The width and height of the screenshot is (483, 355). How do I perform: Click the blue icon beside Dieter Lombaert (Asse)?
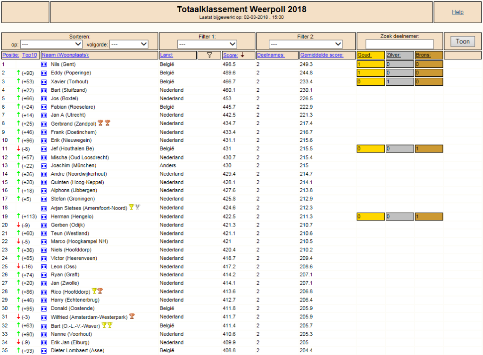click(x=44, y=351)
